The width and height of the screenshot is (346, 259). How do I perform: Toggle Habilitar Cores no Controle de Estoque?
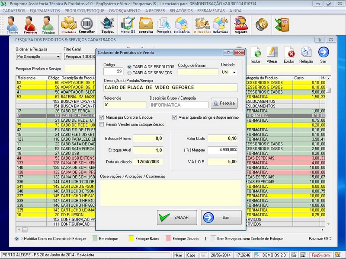coord(16,239)
